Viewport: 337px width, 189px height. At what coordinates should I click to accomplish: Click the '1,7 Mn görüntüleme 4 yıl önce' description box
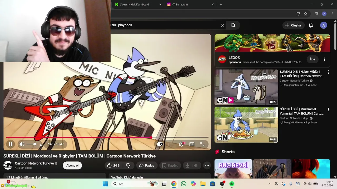pyautogui.click(x=54, y=176)
